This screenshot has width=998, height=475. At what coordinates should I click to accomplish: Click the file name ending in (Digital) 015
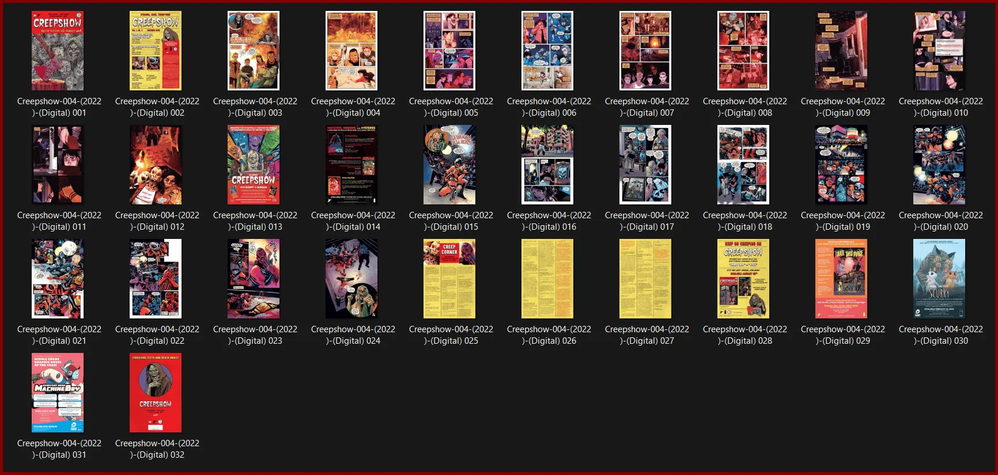click(451, 221)
